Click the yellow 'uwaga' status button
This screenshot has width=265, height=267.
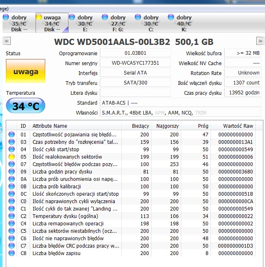tap(26, 71)
